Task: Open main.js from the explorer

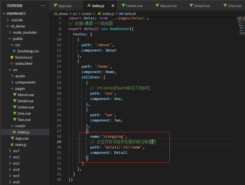Action: (x=21, y=144)
